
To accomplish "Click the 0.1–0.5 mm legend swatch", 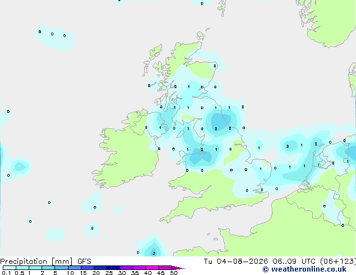I will pyautogui.click(x=10, y=268).
